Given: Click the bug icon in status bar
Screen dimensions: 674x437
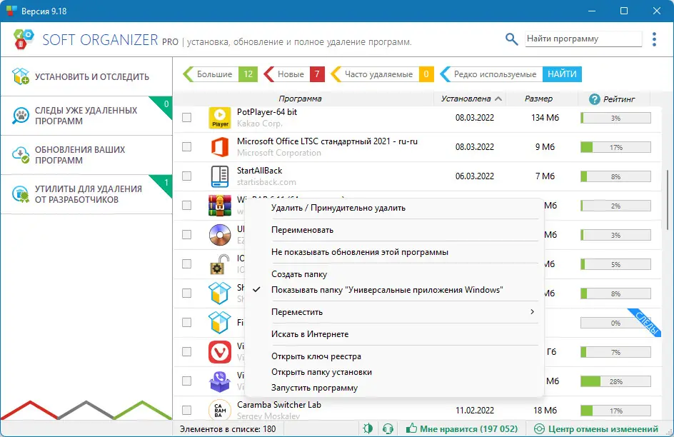Looking at the screenshot, I should click(x=368, y=428).
